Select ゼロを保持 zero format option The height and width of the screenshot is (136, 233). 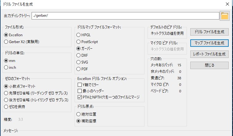(6, 107)
